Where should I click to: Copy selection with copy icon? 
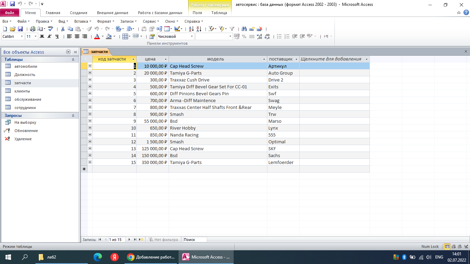70,29
